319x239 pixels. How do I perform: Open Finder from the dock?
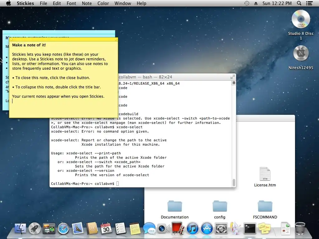pyautogui.click(x=20, y=228)
